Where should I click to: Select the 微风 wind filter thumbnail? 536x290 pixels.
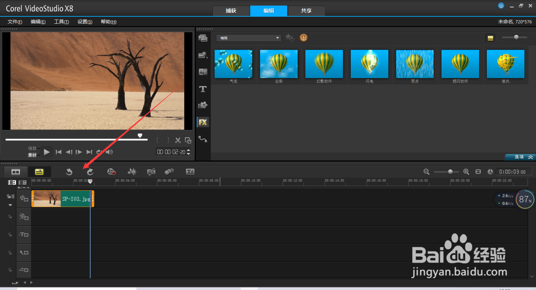(x=506, y=64)
